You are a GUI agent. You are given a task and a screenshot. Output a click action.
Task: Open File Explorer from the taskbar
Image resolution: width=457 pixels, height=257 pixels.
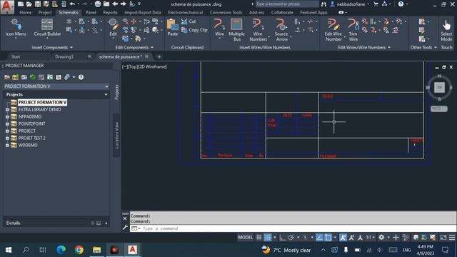click(97, 250)
